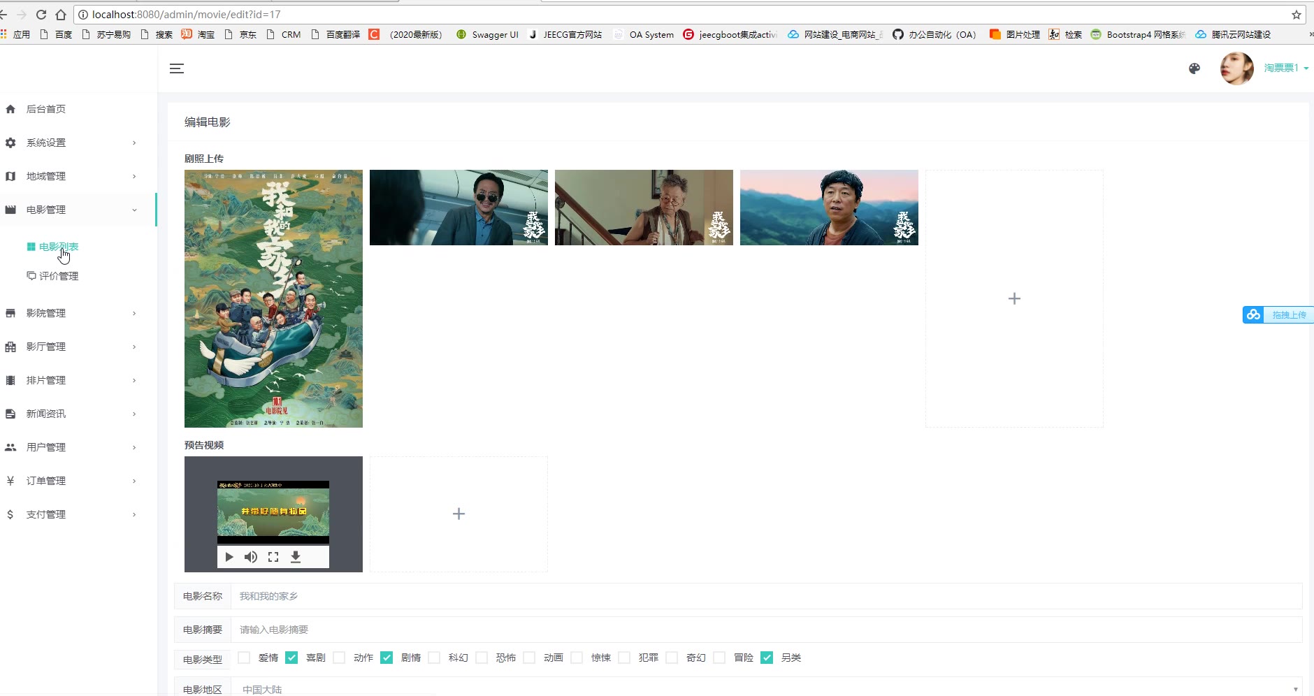Expand the 影厅管理 menu chevron
This screenshot has width=1314, height=696.
pyautogui.click(x=134, y=347)
